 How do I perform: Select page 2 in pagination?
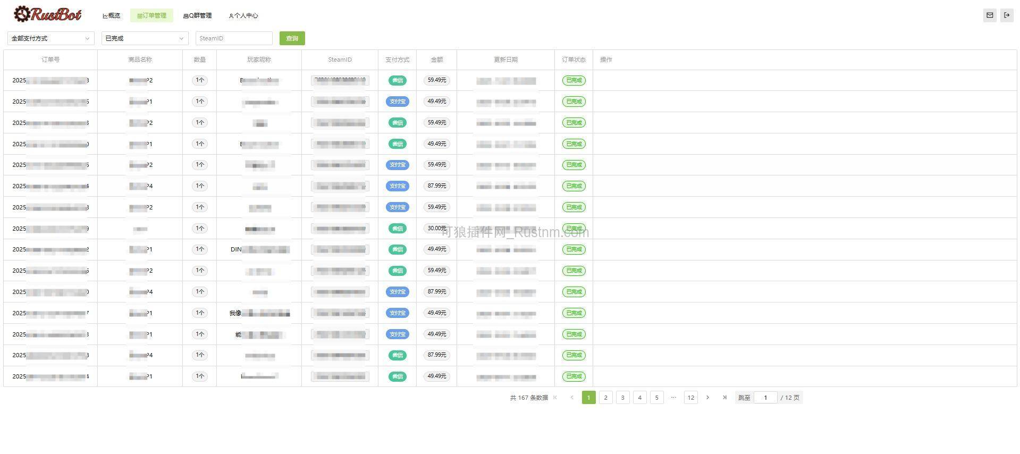pyautogui.click(x=606, y=398)
